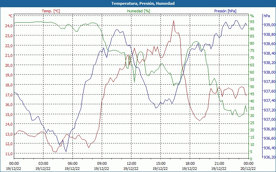This screenshot has width=276, height=172.
Task: Click the 15,0 temperature axis value
Action: click(8, 114)
